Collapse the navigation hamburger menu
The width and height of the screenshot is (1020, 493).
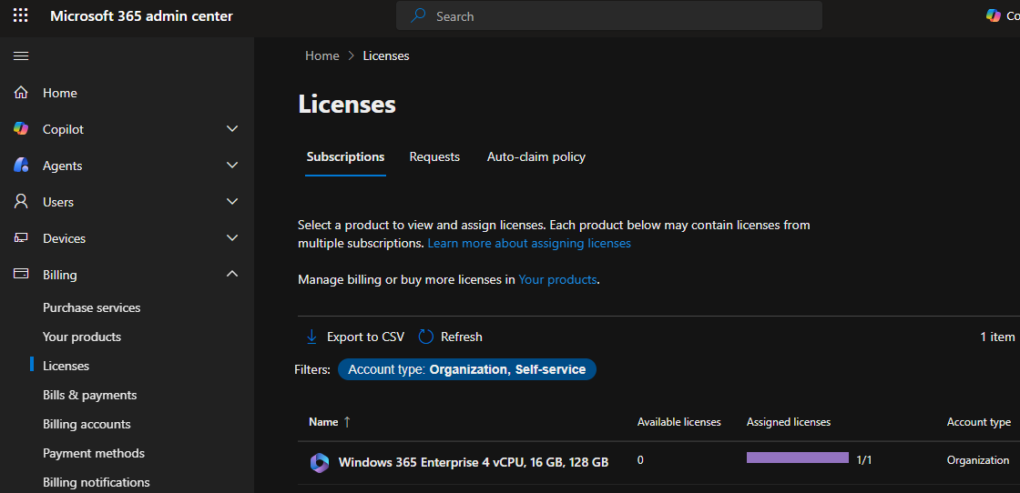(21, 56)
